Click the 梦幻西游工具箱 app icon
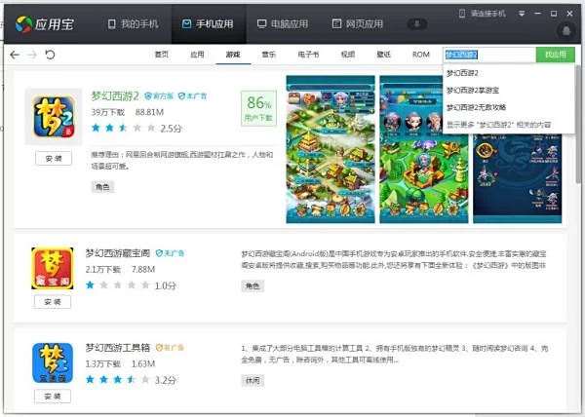 point(52,362)
